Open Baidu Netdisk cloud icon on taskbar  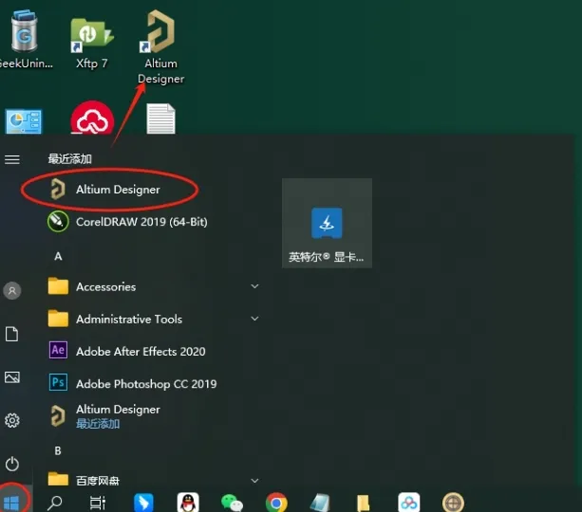point(408,503)
